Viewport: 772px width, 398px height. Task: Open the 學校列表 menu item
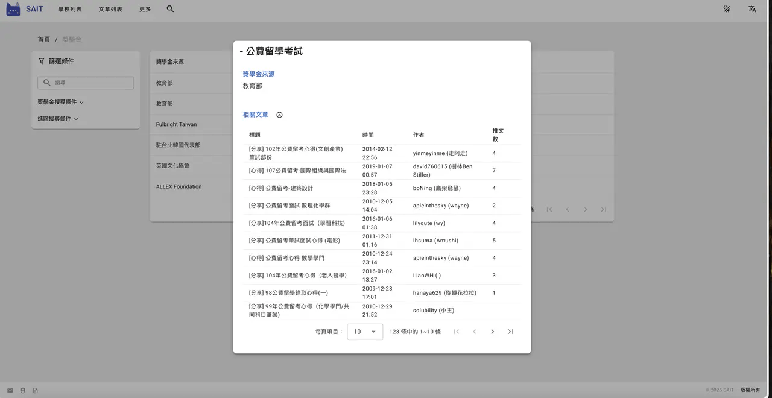[70, 9]
